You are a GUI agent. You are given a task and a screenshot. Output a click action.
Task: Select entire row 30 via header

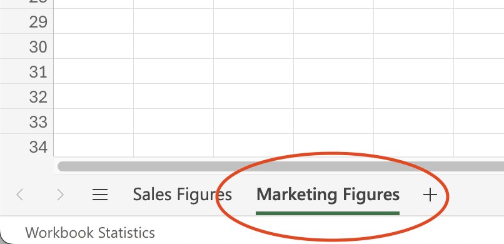tap(27, 46)
